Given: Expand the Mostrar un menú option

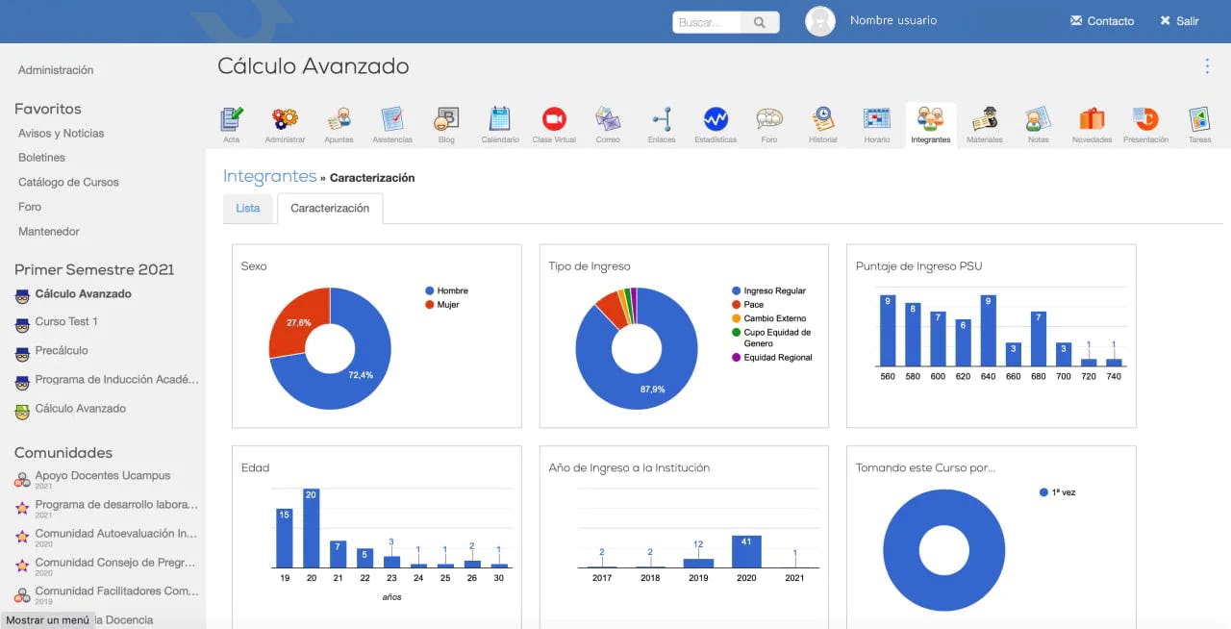Looking at the screenshot, I should point(46,619).
